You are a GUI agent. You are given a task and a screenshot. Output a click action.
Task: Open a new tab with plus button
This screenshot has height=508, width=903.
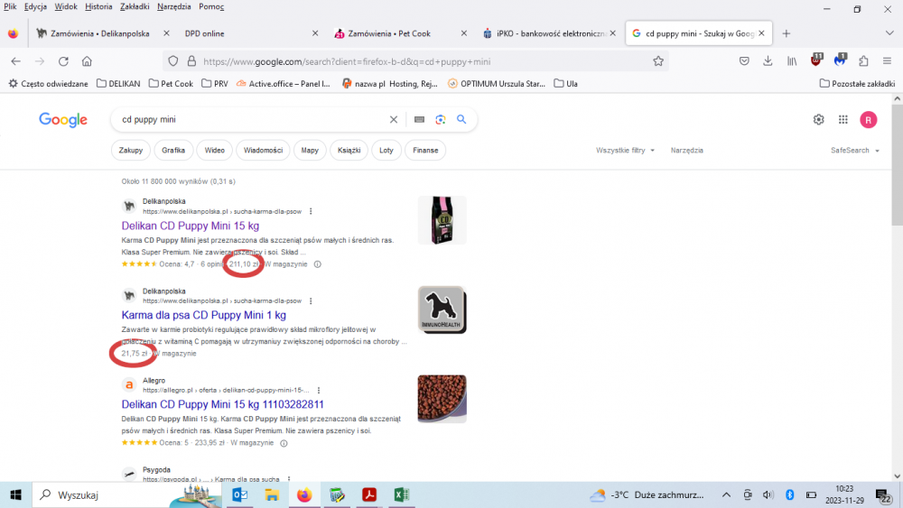(x=787, y=33)
